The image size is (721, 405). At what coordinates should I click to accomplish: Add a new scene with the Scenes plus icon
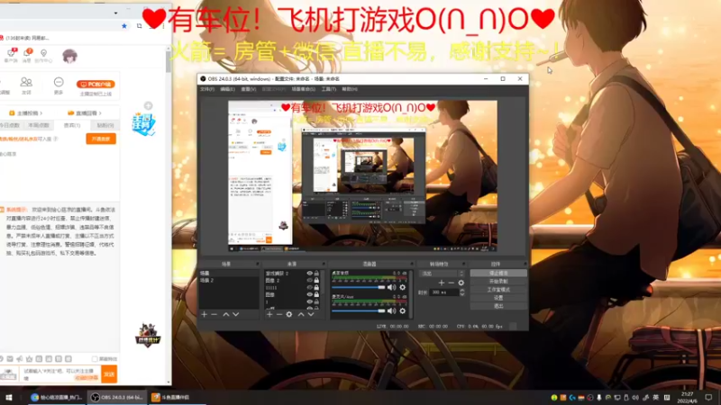pos(205,314)
